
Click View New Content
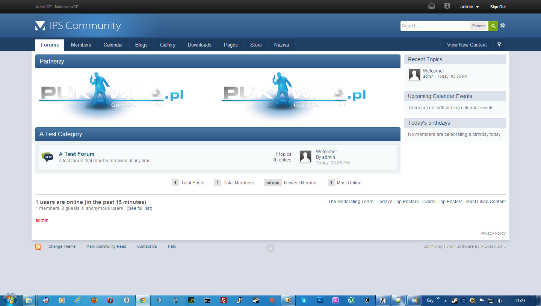click(467, 45)
